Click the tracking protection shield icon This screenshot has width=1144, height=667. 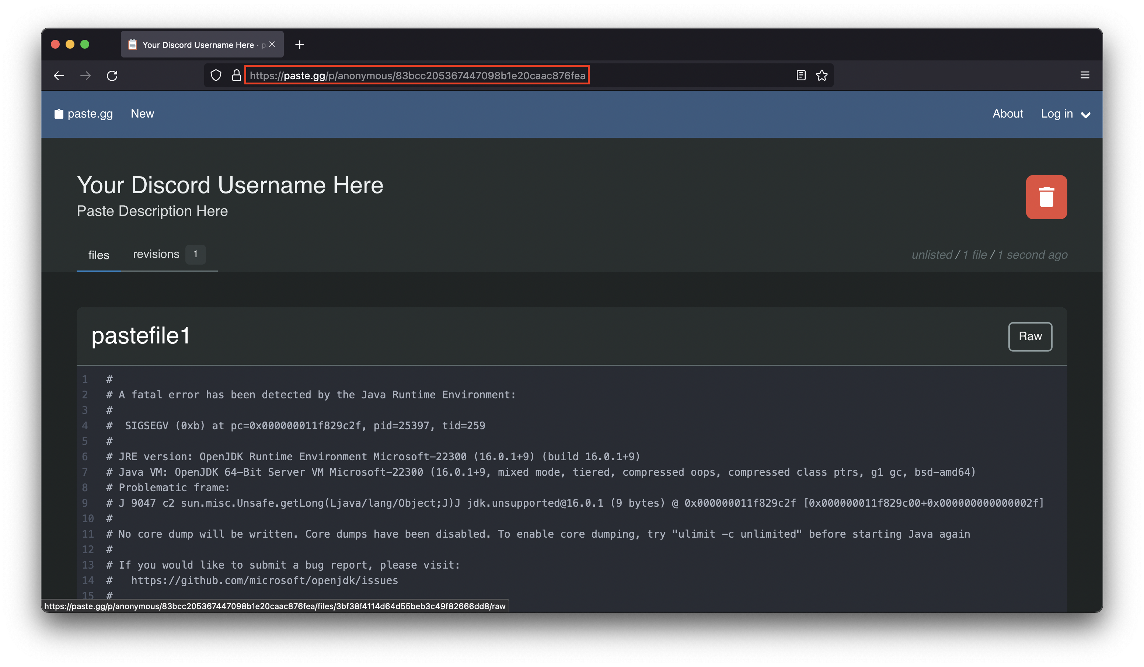[216, 76]
